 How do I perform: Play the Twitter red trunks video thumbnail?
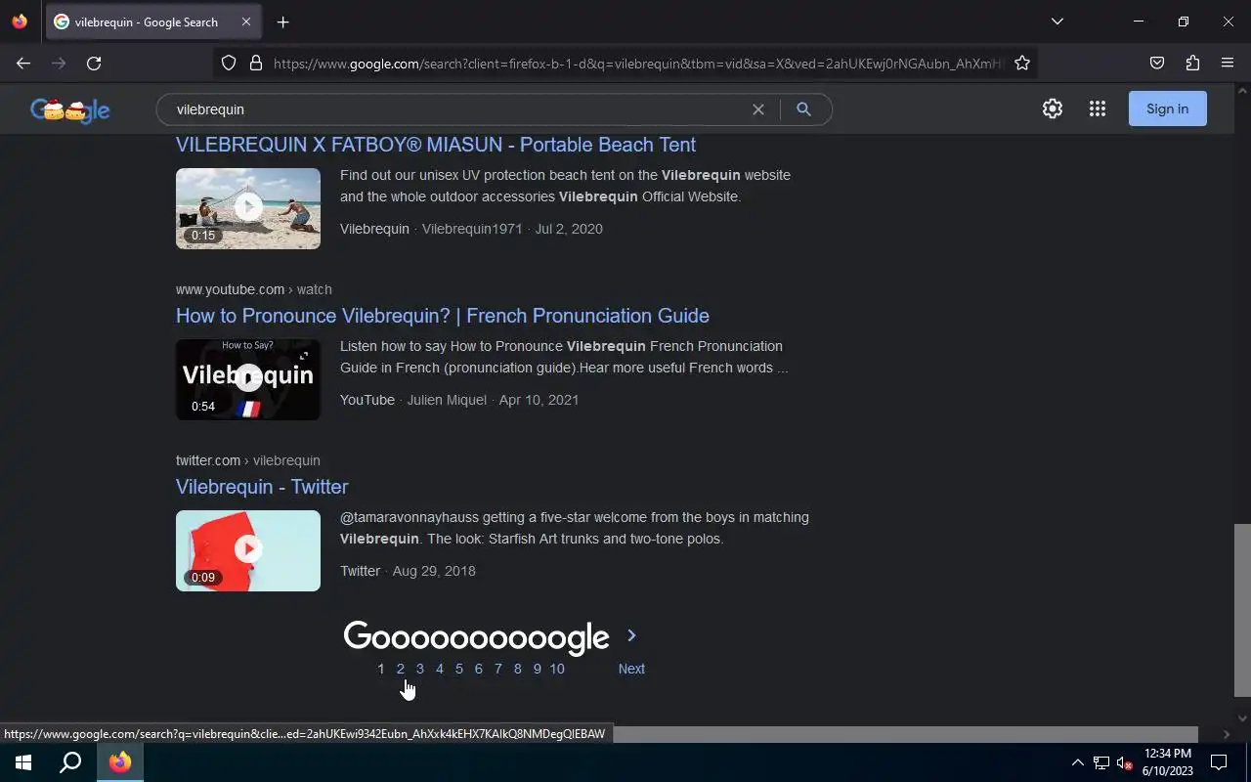pos(248,550)
